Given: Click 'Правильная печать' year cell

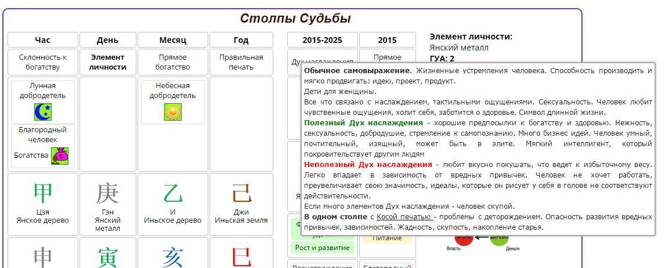Looking at the screenshot, I should click(x=241, y=62).
